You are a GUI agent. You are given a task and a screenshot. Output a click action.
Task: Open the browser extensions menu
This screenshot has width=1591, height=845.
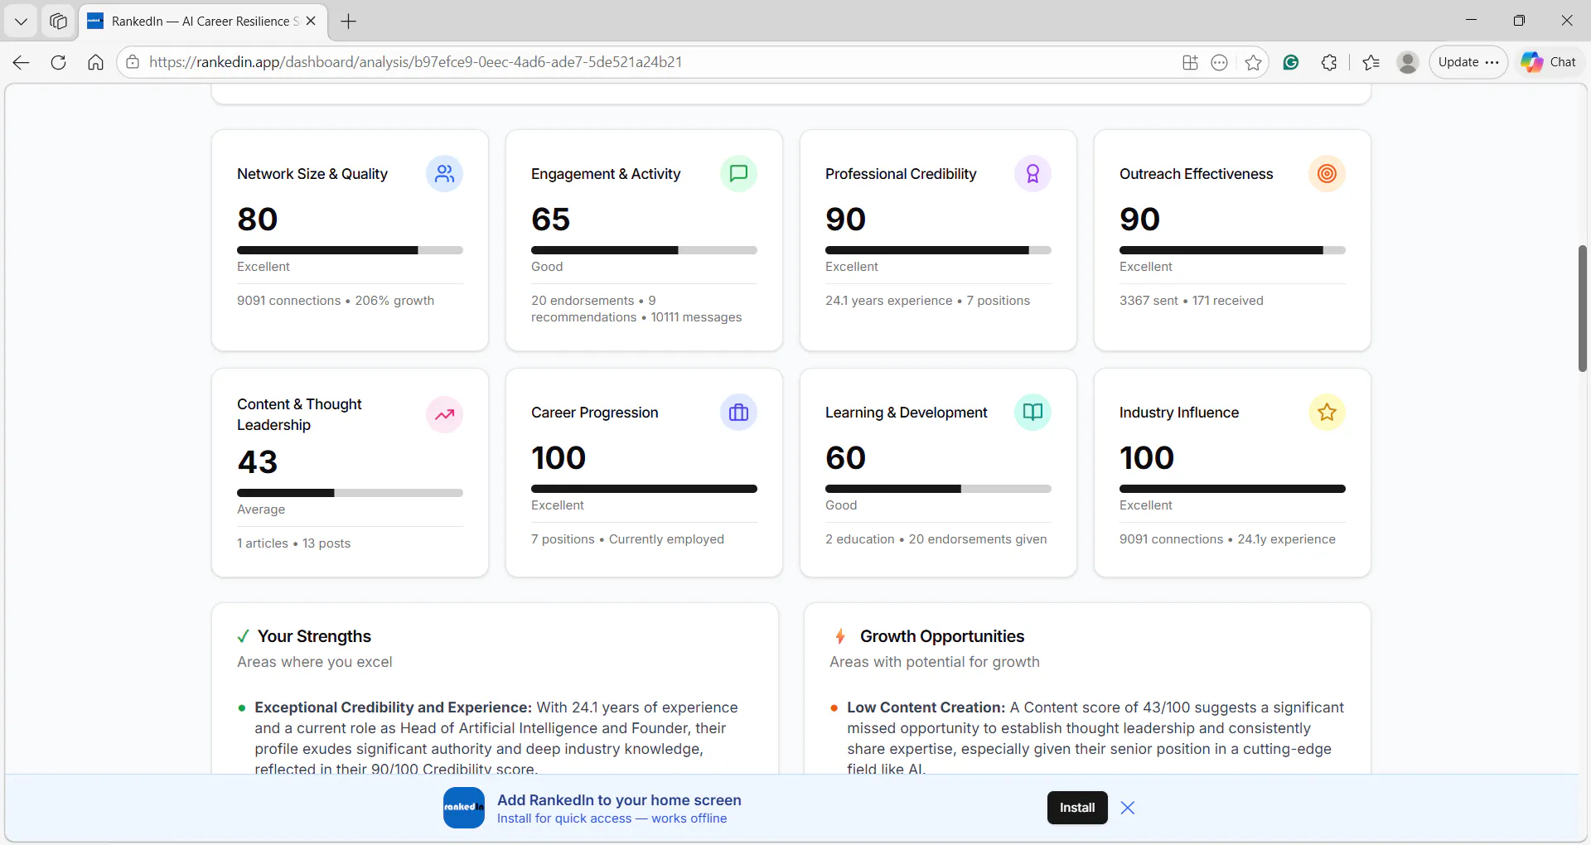coord(1329,62)
